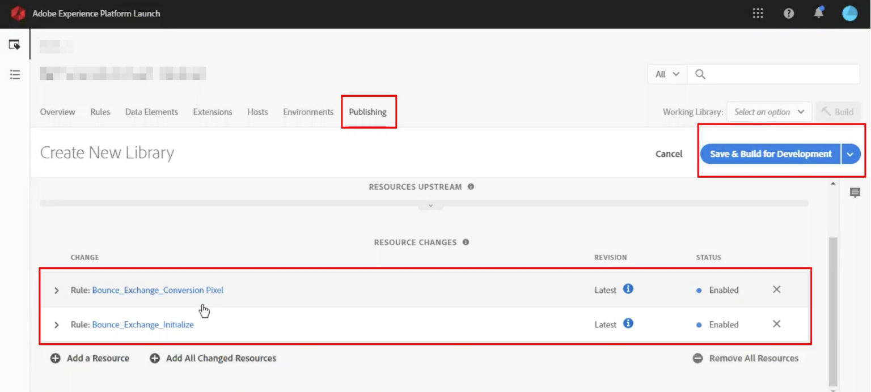Show revision info for Bounce_Exchange_Initialize
Screen dimensions: 871x392
628,323
